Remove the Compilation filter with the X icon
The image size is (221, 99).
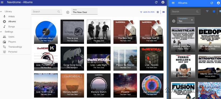[174, 21]
